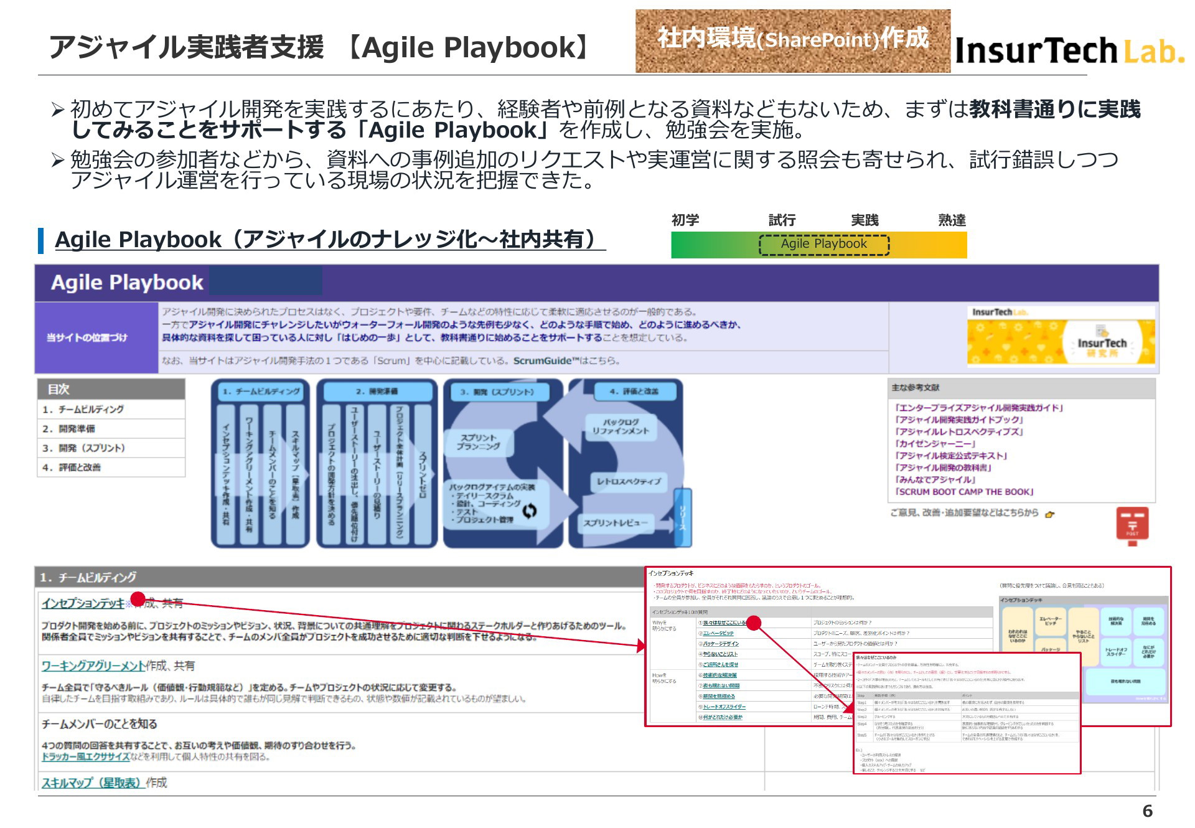Click the pointing hand icon beside ご意見 text
The width and height of the screenshot is (1195, 828).
pyautogui.click(x=1050, y=514)
